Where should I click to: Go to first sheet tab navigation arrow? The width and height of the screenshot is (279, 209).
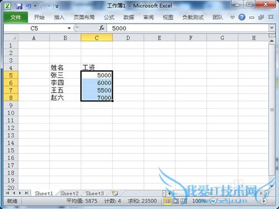pyautogui.click(x=7, y=193)
